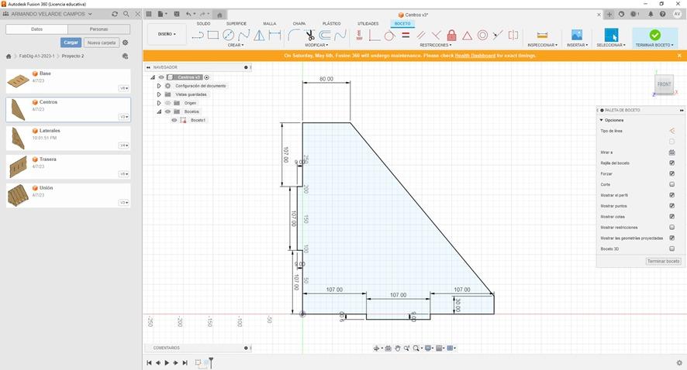Select the Fillet tool
Image resolution: width=687 pixels, height=370 pixels.
(x=294, y=35)
